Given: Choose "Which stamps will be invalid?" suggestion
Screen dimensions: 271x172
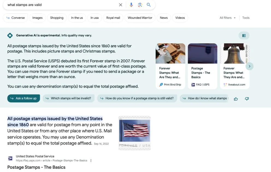Looking at the screenshot, I should coord(68,98).
